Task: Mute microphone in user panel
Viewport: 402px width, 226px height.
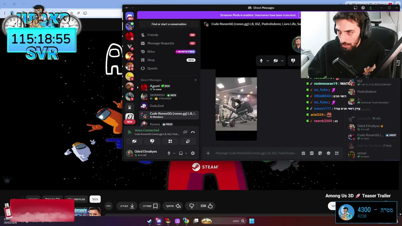Action: point(169,153)
